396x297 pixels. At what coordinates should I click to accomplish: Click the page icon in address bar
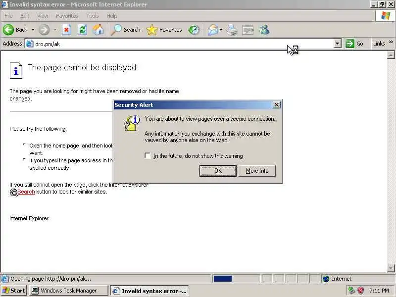click(x=30, y=44)
